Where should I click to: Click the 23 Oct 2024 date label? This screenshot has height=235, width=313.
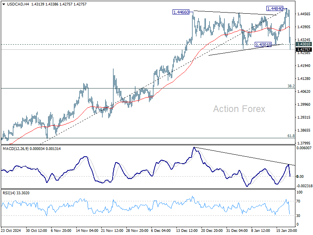(x=11, y=231)
